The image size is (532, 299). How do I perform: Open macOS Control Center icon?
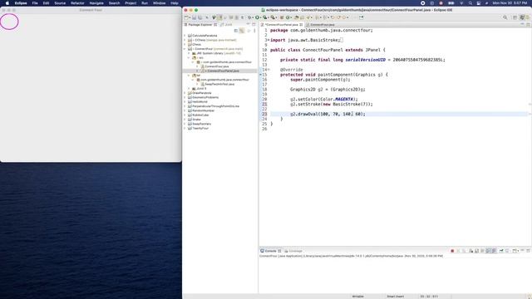click(479, 3)
